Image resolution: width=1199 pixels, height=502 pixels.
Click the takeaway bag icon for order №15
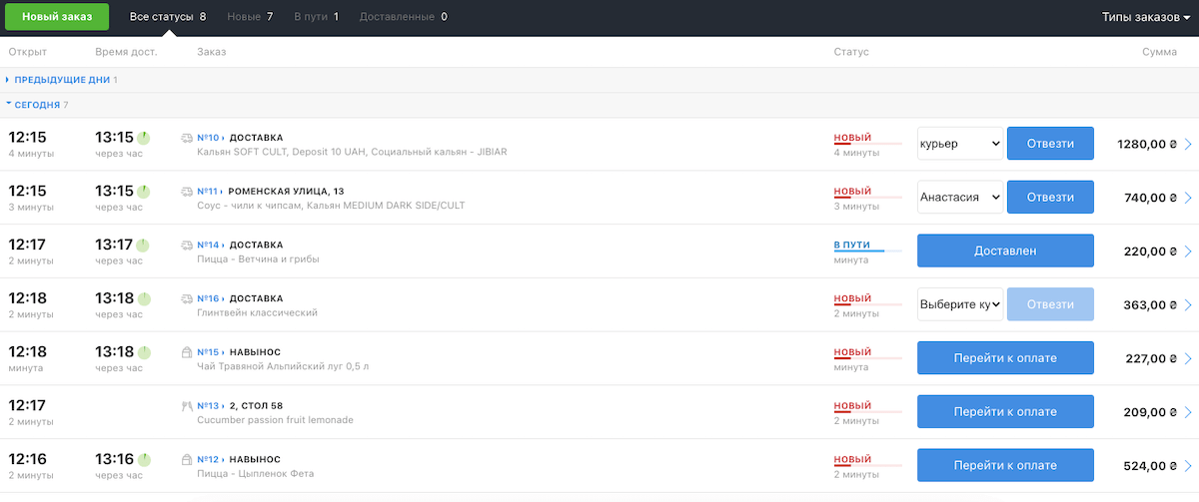pos(187,352)
